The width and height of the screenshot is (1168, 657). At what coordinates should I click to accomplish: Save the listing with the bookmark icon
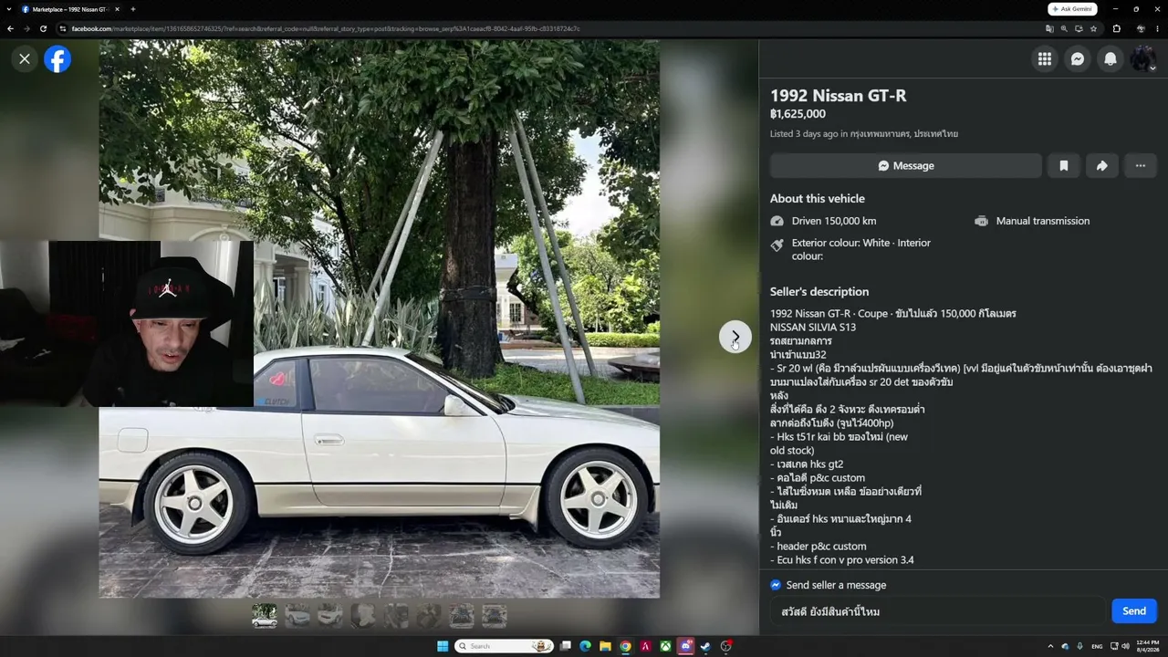(1064, 166)
